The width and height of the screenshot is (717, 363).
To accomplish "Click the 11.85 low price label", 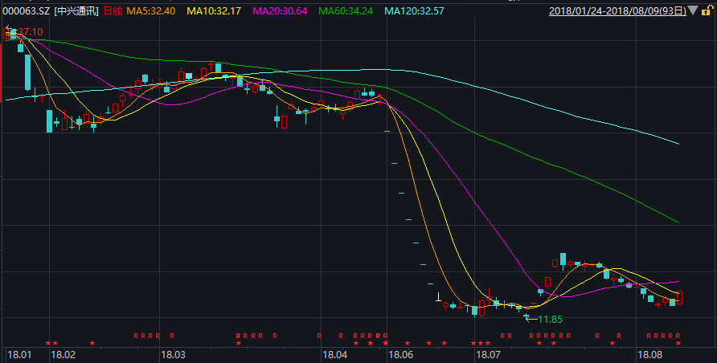I will pyautogui.click(x=551, y=319).
